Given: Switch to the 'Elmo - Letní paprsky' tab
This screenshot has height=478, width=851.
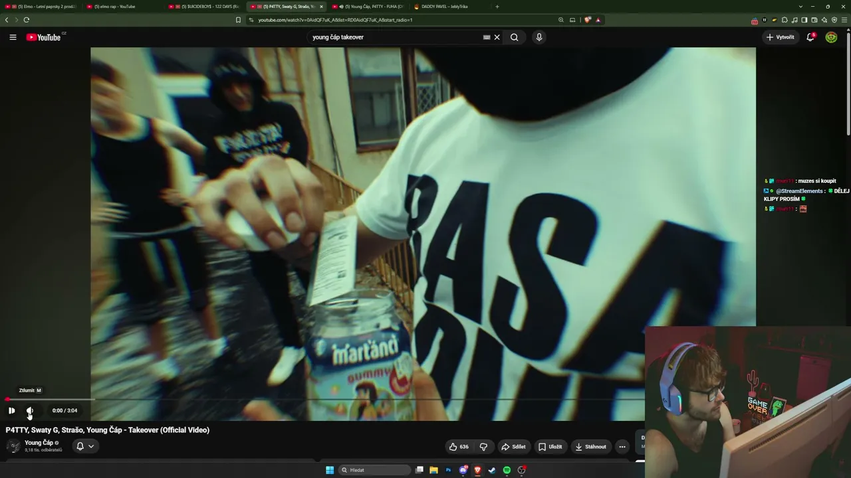Looking at the screenshot, I should (x=41, y=7).
